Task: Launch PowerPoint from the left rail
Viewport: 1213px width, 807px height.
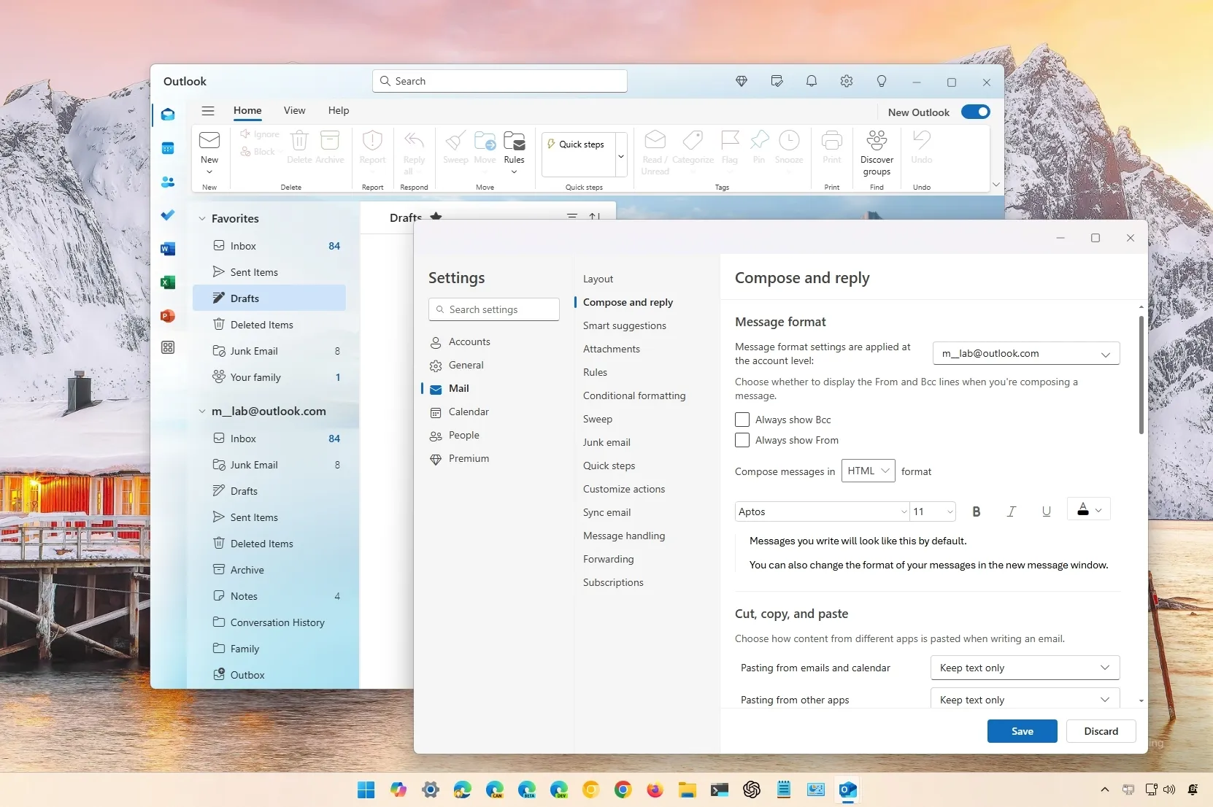Action: pyautogui.click(x=168, y=316)
